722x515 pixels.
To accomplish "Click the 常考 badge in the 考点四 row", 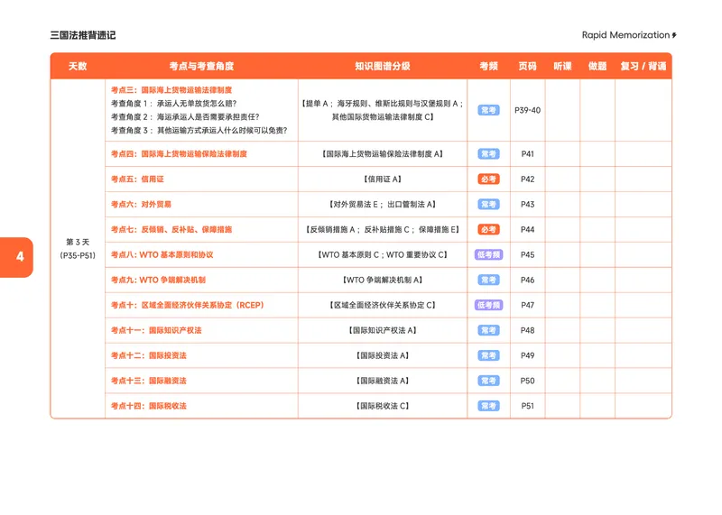I will coord(488,154).
